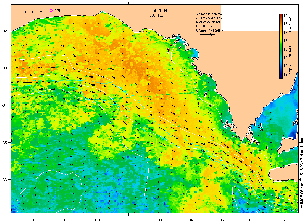
Task: Click the '(0.1m contours)' caption line
Action: point(209,18)
